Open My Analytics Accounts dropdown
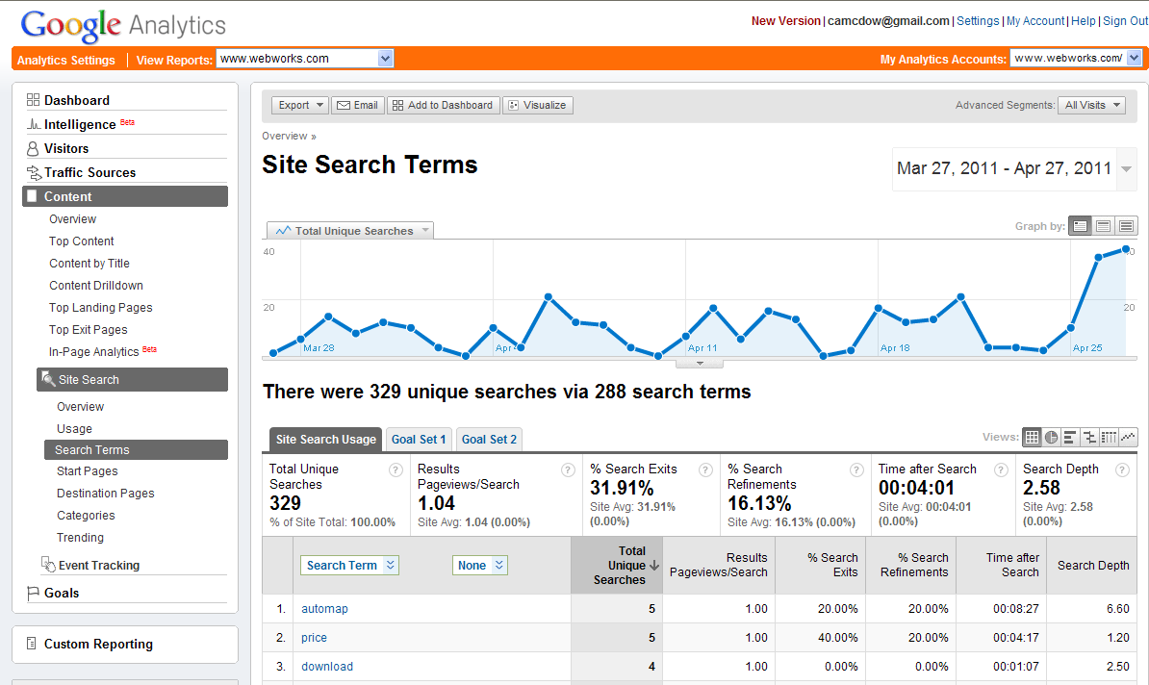The width and height of the screenshot is (1149, 685). pos(1075,58)
